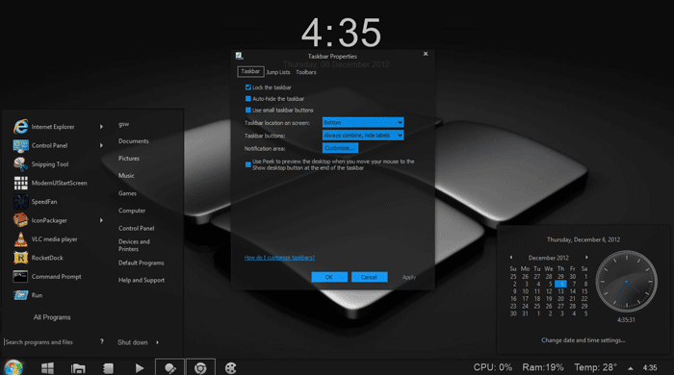Expand Control Panel submenu arrow in pinned list
This screenshot has width=674, height=375.
tap(101, 145)
